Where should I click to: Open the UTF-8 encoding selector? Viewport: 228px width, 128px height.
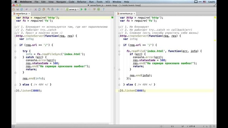[196, 127]
